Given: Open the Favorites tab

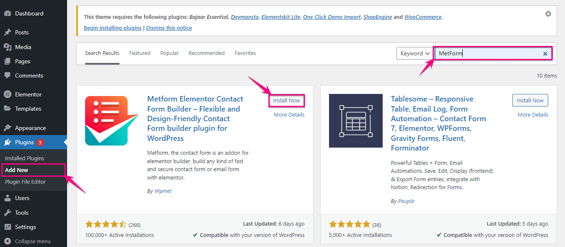Looking at the screenshot, I should click(x=245, y=53).
